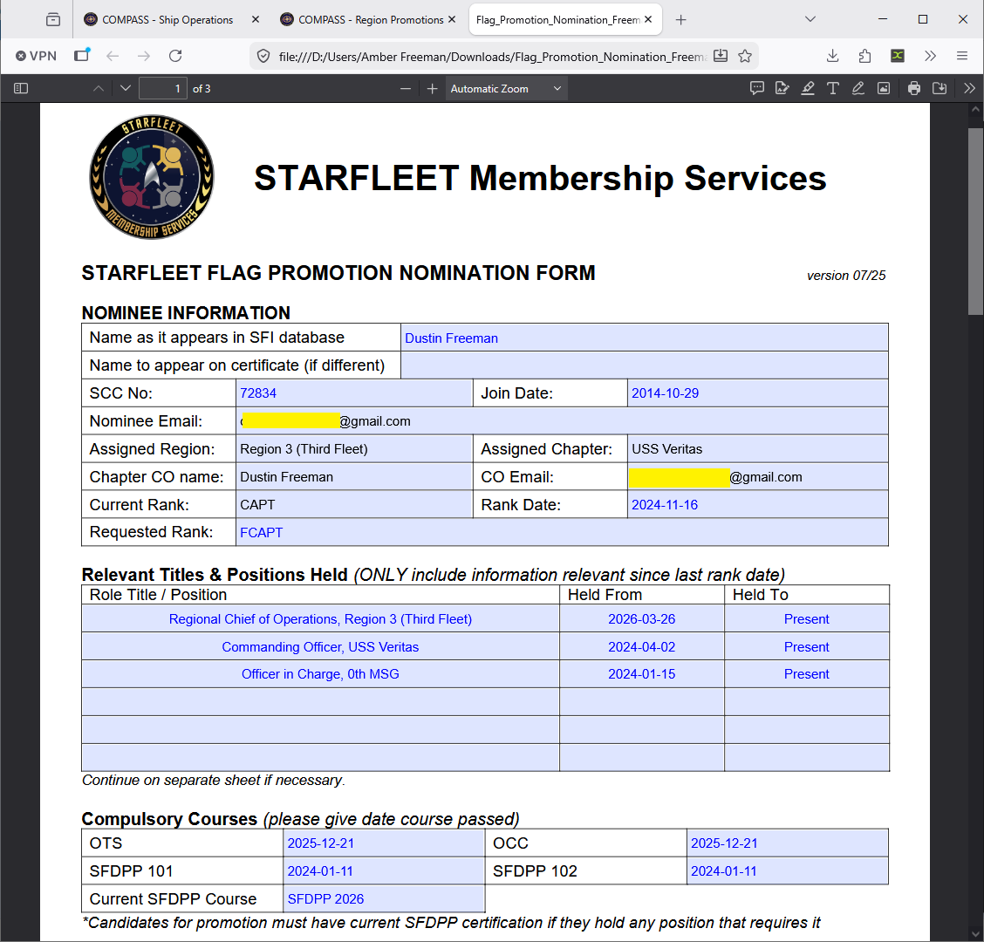The image size is (984, 942).
Task: Open the PDF comment annotation tool
Action: click(x=757, y=88)
